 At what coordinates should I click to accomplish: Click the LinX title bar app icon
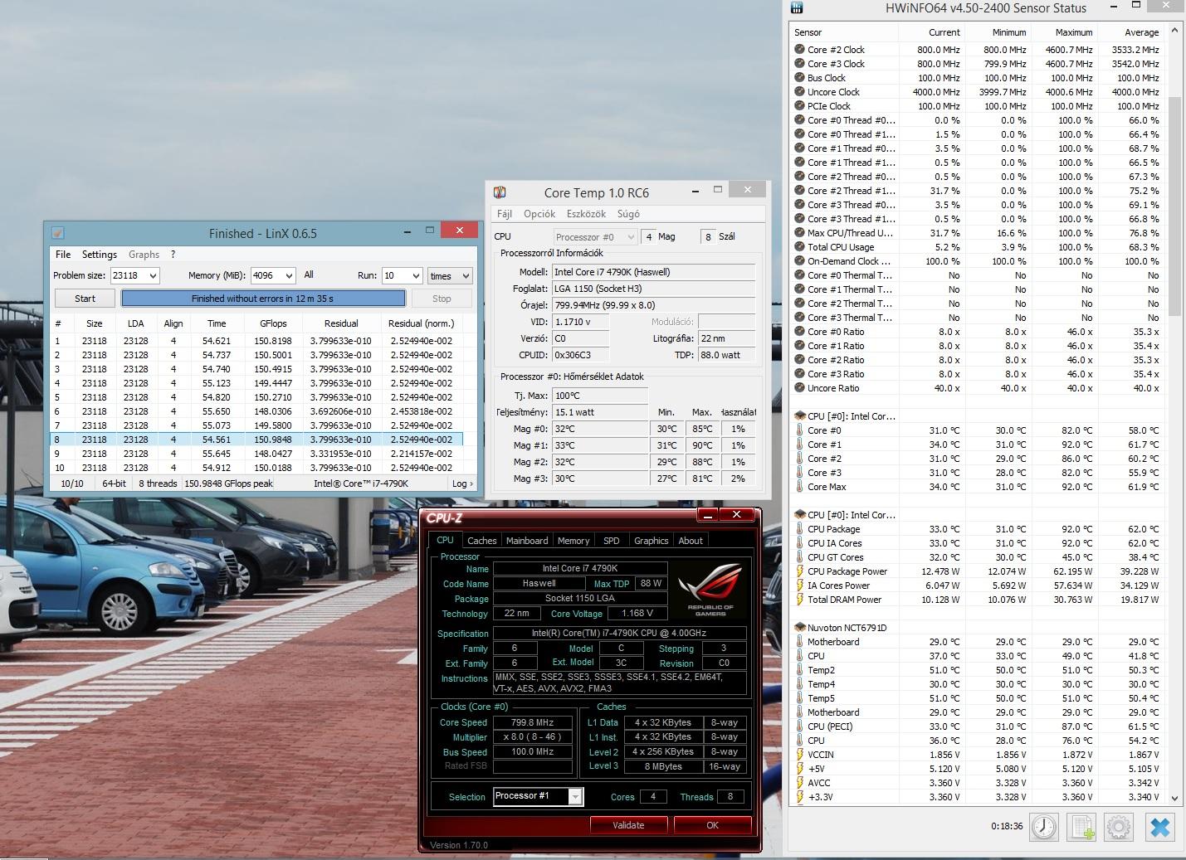click(58, 233)
